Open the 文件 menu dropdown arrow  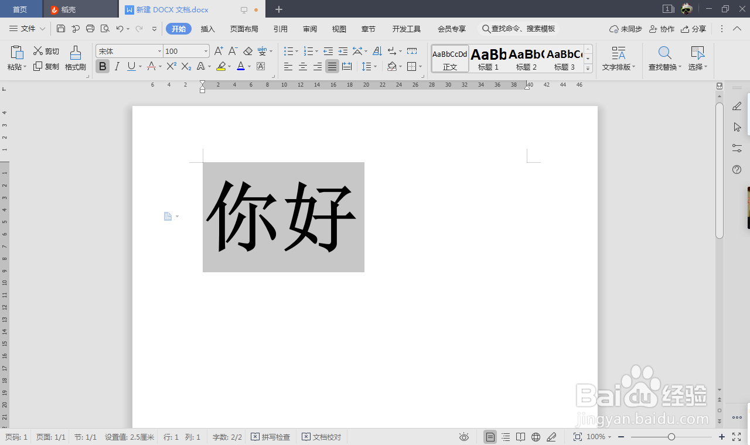tap(42, 29)
